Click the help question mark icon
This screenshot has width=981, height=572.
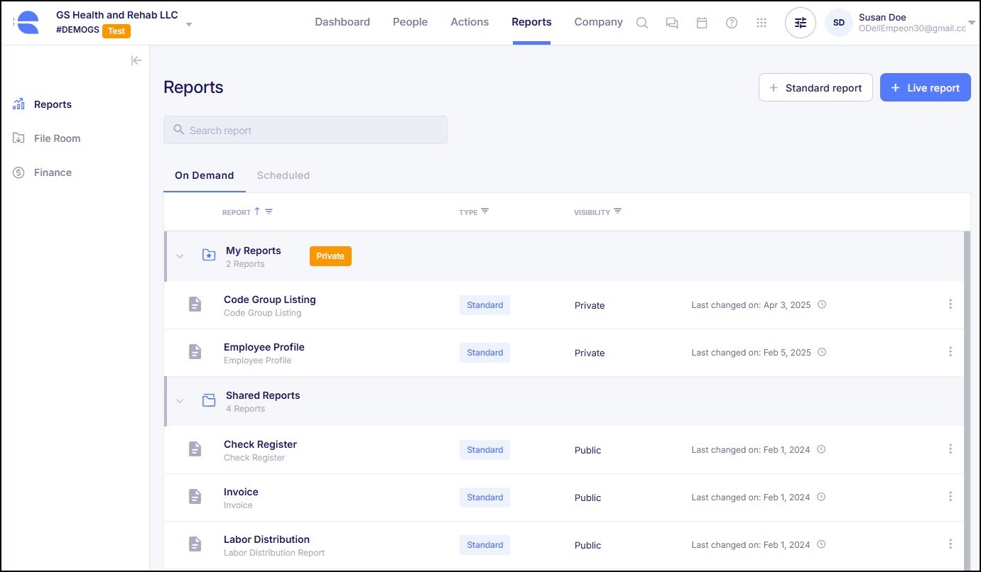pos(732,23)
